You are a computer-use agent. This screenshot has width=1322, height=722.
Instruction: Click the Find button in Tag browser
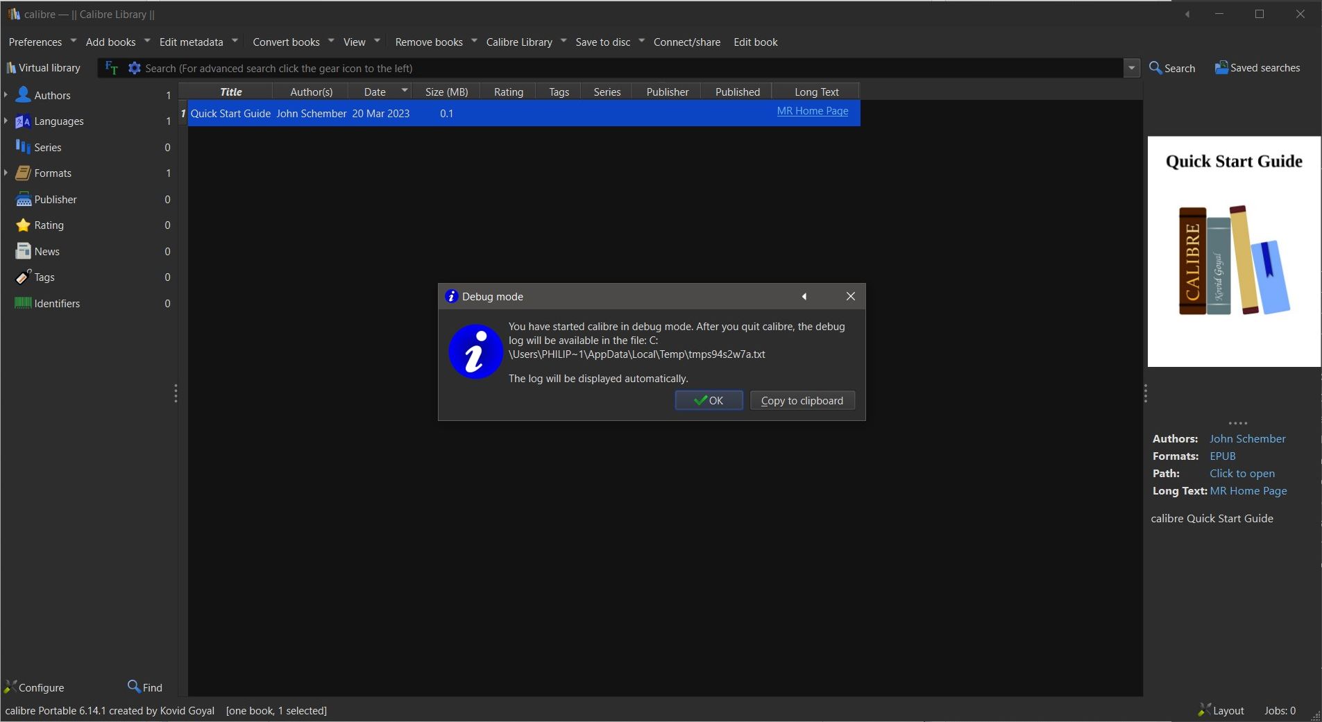(145, 687)
